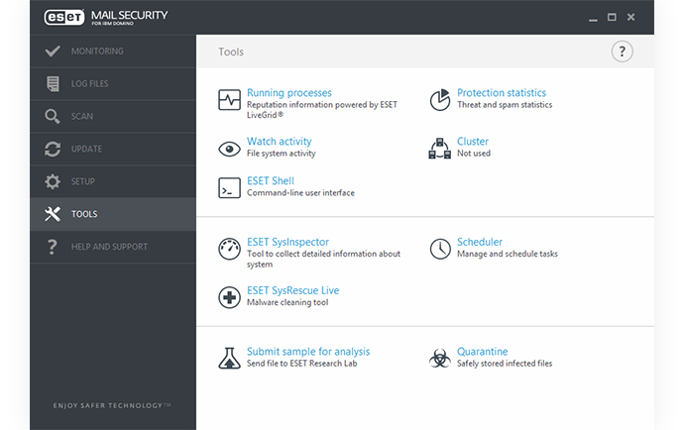Open the Update section
The image size is (684, 430).
pyautogui.click(x=113, y=150)
